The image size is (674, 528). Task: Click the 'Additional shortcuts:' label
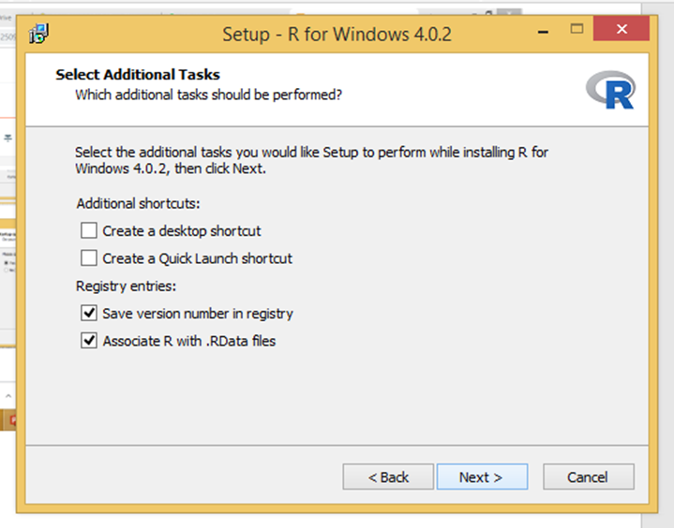[138, 203]
